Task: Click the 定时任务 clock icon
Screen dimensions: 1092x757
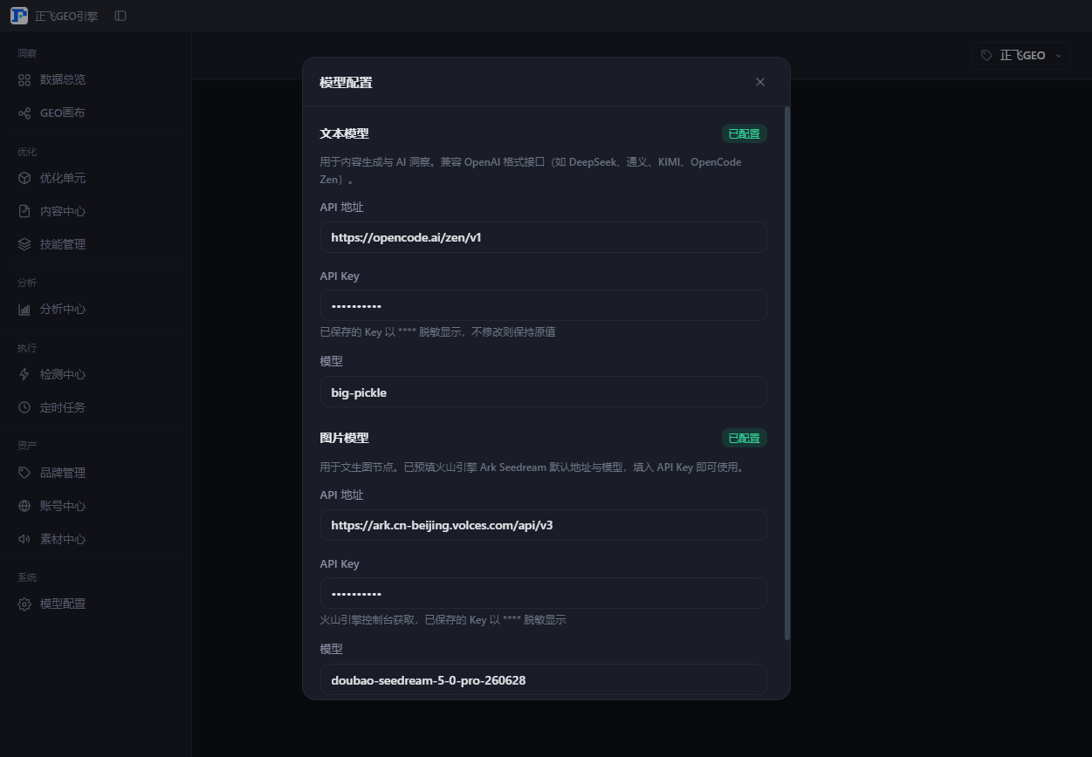Action: click(x=24, y=407)
